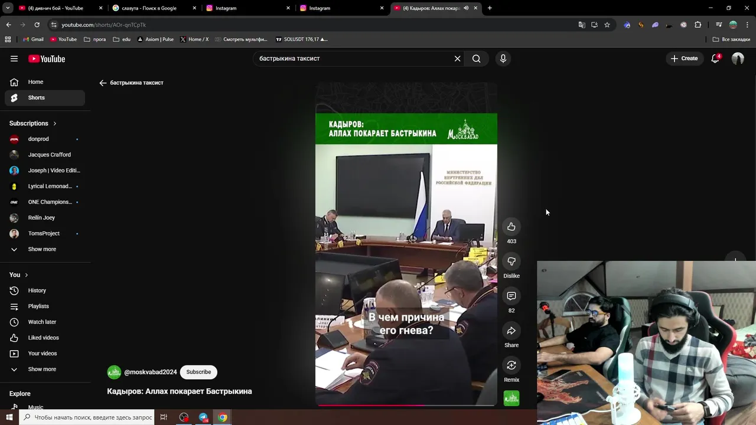This screenshot has height=425, width=756.
Task: Seek on the Short's red progress bar
Action: (406, 406)
